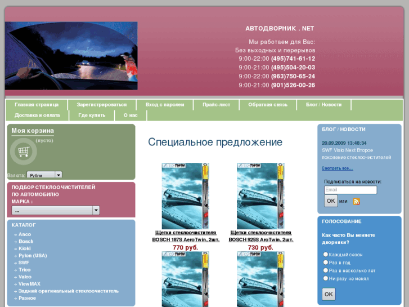Open the Прайс-лист menu item
The width and height of the screenshot is (409, 307).
click(216, 105)
